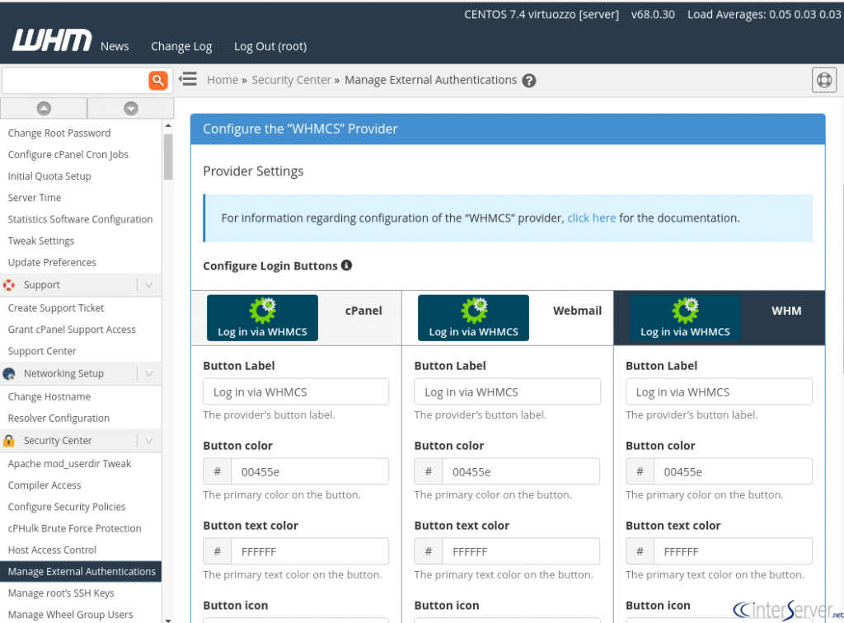Open Resolver Configuration in sidebar
The width and height of the screenshot is (844, 623).
[x=59, y=418]
